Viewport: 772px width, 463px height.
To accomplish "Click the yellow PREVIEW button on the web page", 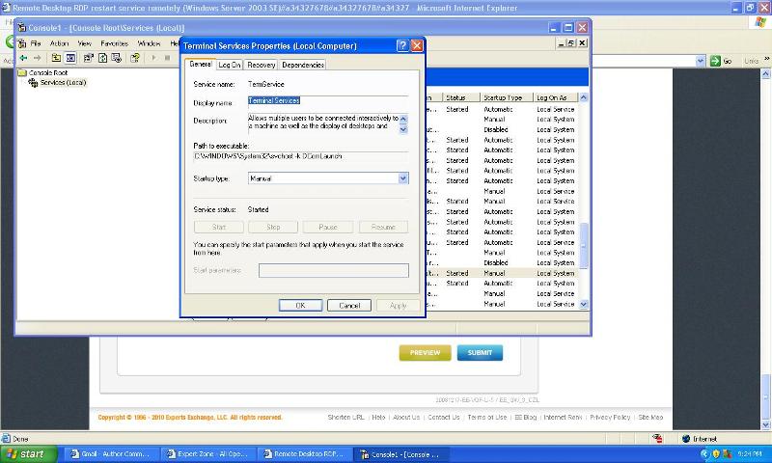I will [x=425, y=353].
